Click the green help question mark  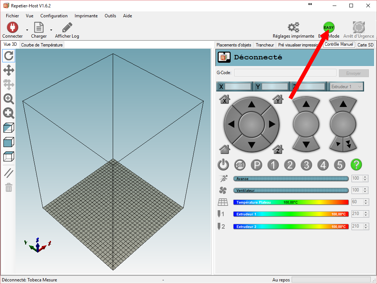pyautogui.click(x=356, y=164)
